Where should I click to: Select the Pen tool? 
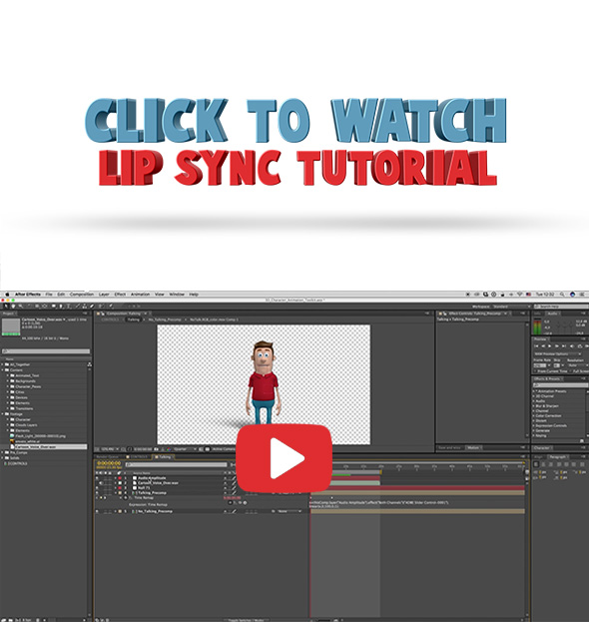(61, 307)
